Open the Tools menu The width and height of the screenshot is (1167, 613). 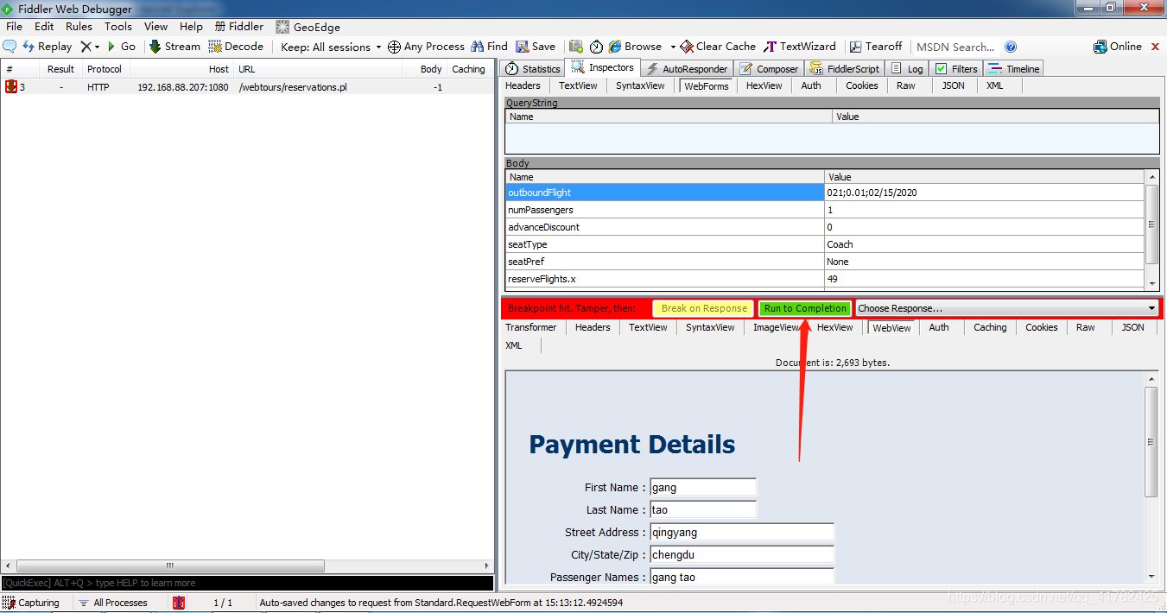(x=118, y=27)
